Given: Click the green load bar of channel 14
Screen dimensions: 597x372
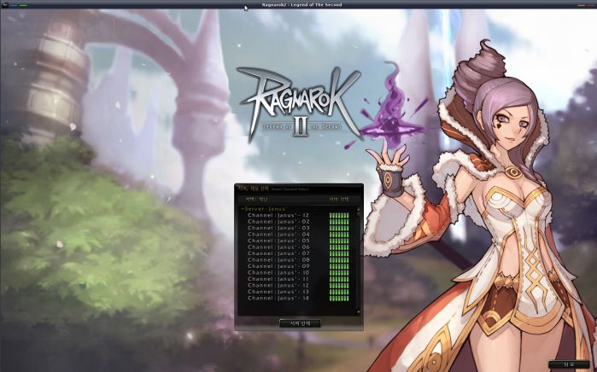Looking at the screenshot, I should click(339, 299).
